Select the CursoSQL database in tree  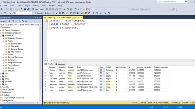9,36
